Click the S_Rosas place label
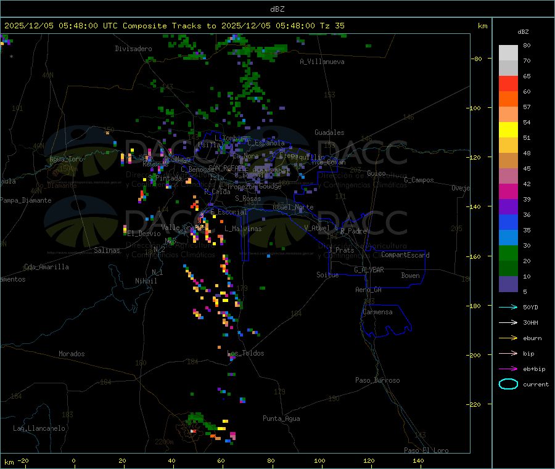The width and height of the screenshot is (555, 469). tap(248, 198)
